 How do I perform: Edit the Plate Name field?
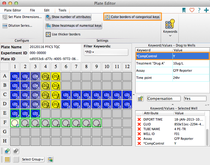55,47
